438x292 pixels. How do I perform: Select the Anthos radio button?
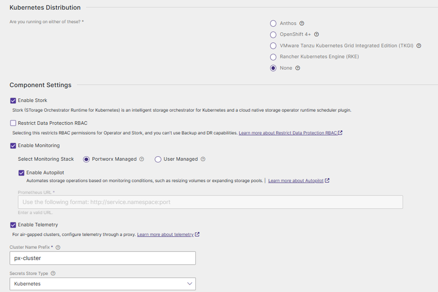pyautogui.click(x=273, y=23)
